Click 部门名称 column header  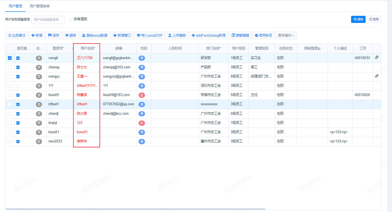tap(214, 49)
